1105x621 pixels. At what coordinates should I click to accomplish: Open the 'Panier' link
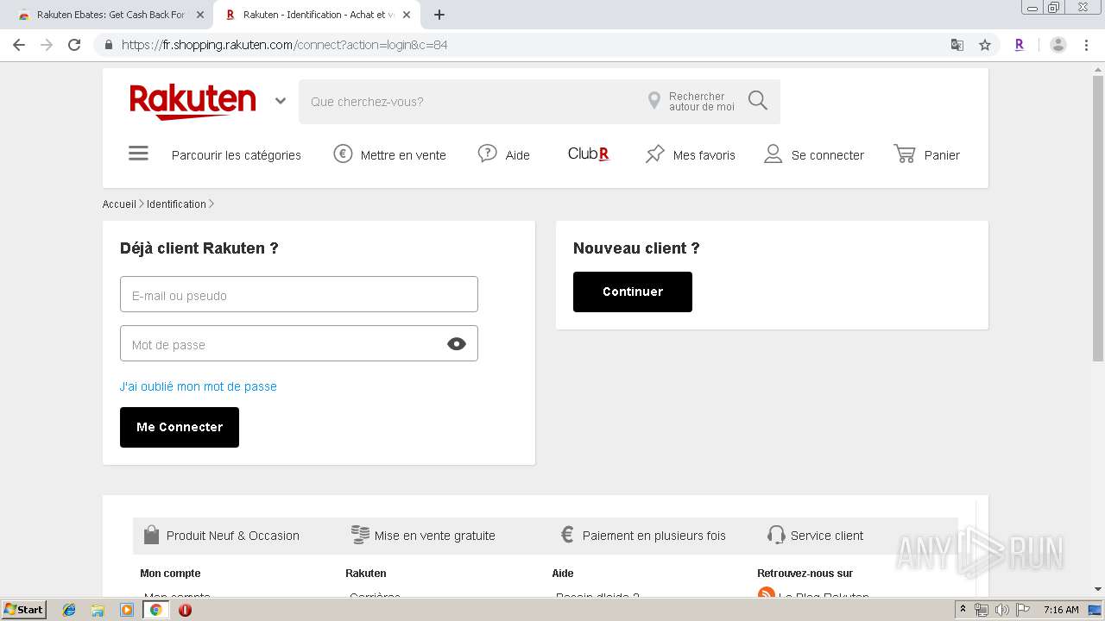[942, 155]
